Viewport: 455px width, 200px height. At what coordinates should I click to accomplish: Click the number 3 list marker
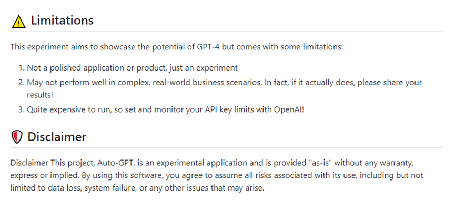[x=22, y=110]
